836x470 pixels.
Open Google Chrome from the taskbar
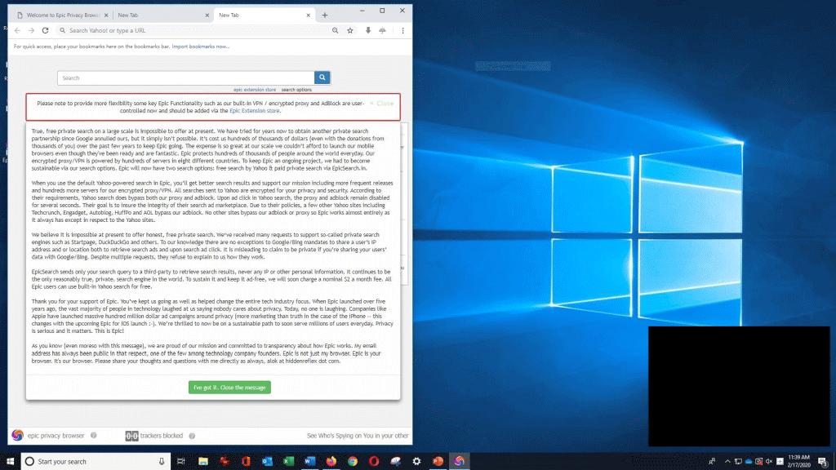point(353,462)
